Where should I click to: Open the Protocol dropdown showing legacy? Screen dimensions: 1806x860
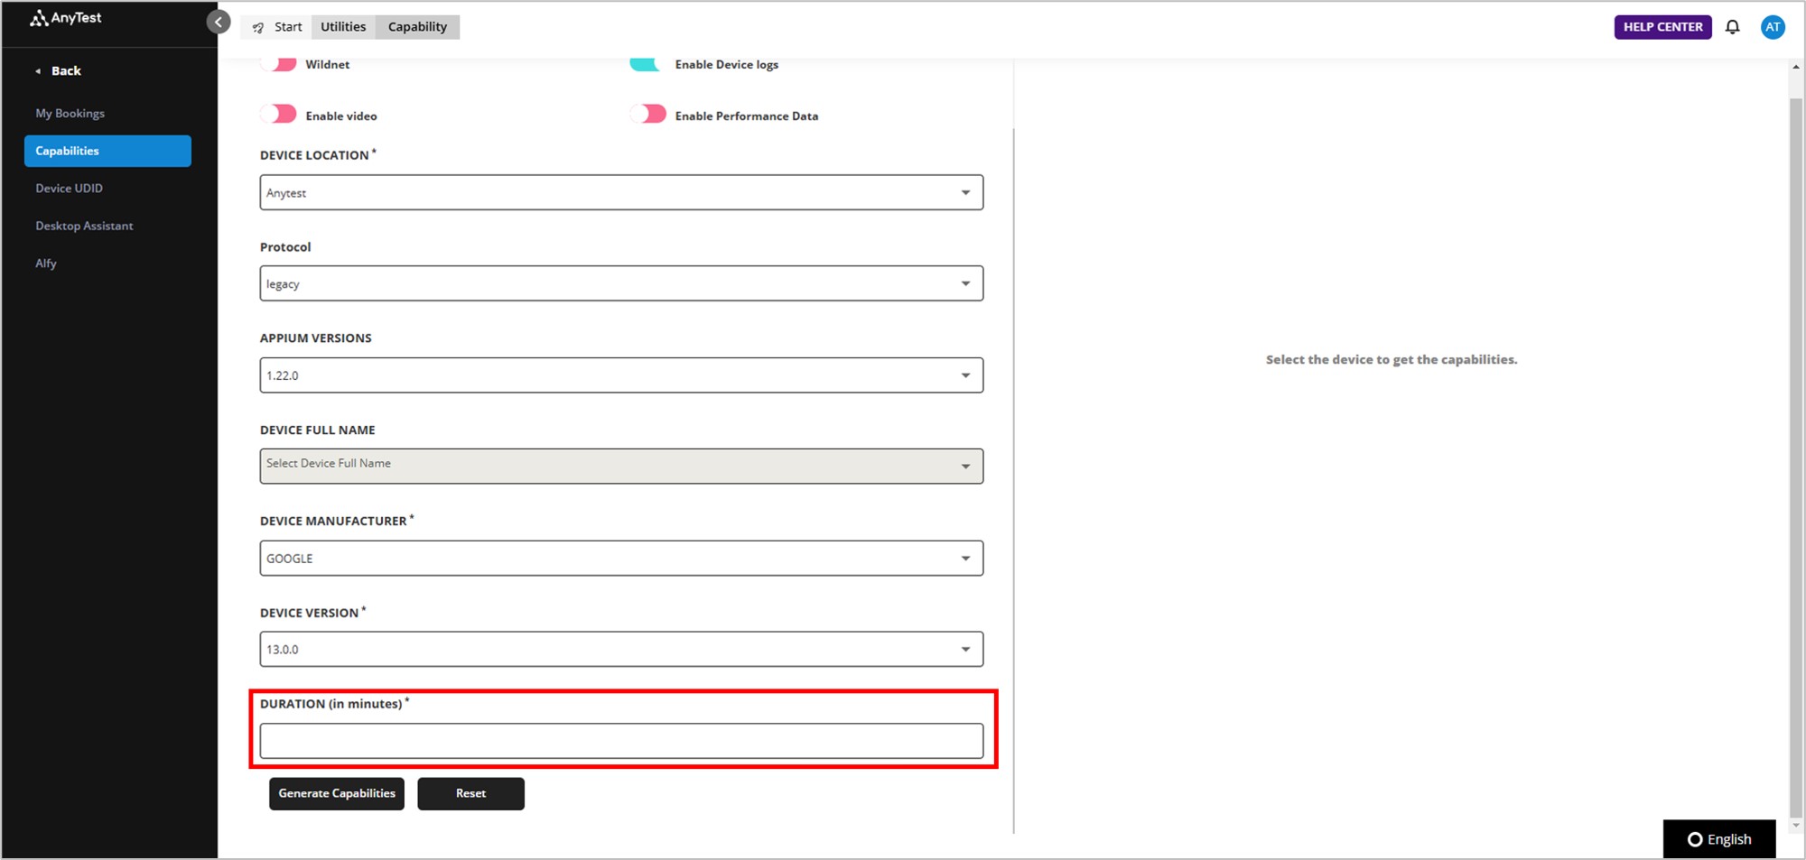(x=621, y=283)
